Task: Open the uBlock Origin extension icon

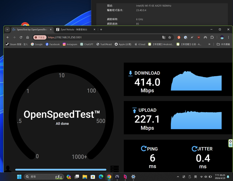Action: (x=199, y=37)
